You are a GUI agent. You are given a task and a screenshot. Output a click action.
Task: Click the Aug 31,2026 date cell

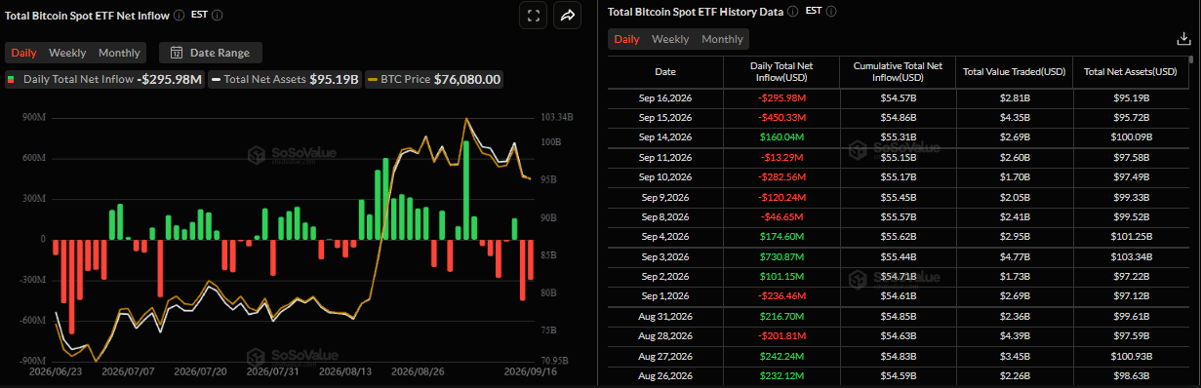click(x=665, y=317)
